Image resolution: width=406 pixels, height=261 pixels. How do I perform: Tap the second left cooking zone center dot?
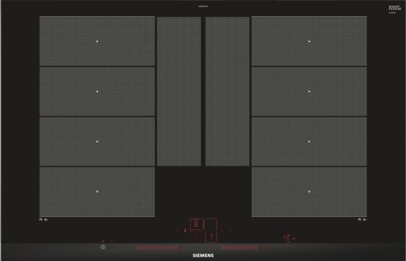point(97,91)
